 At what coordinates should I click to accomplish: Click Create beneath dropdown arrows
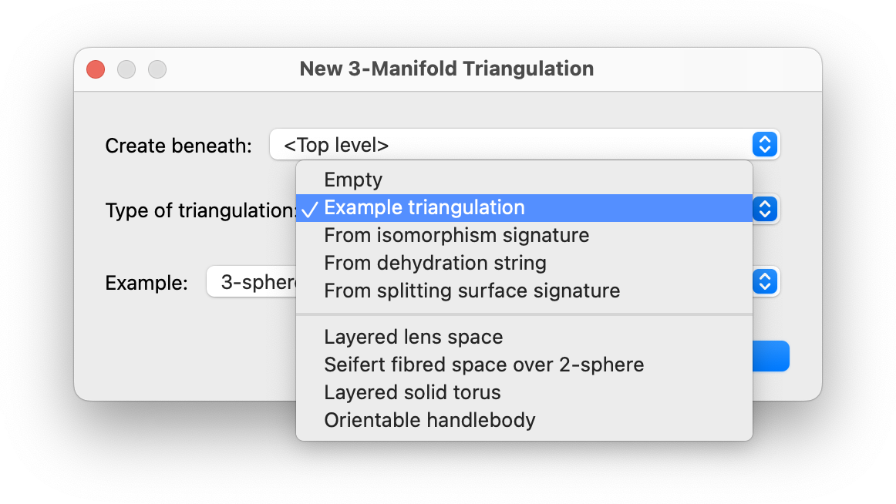coord(764,144)
